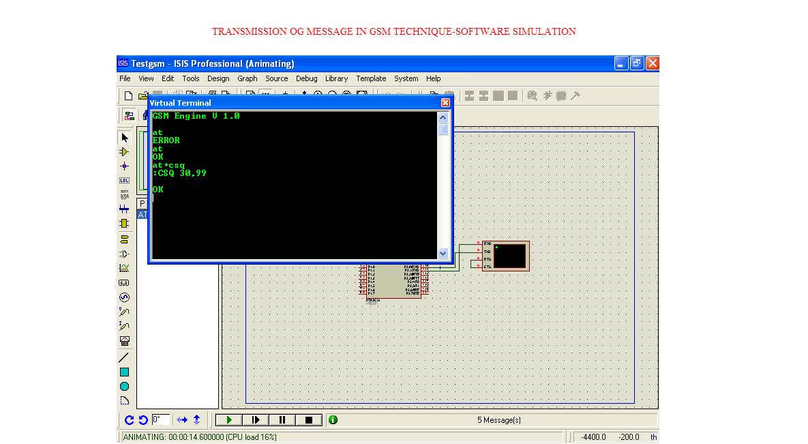
Task: Select the Terminals mode tool
Action: click(124, 239)
